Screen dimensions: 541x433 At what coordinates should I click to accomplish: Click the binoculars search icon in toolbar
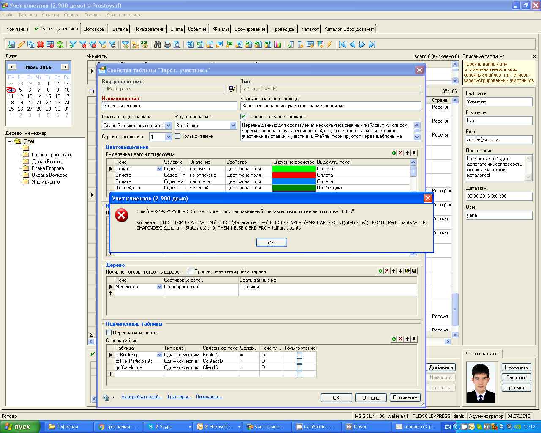coord(158,44)
